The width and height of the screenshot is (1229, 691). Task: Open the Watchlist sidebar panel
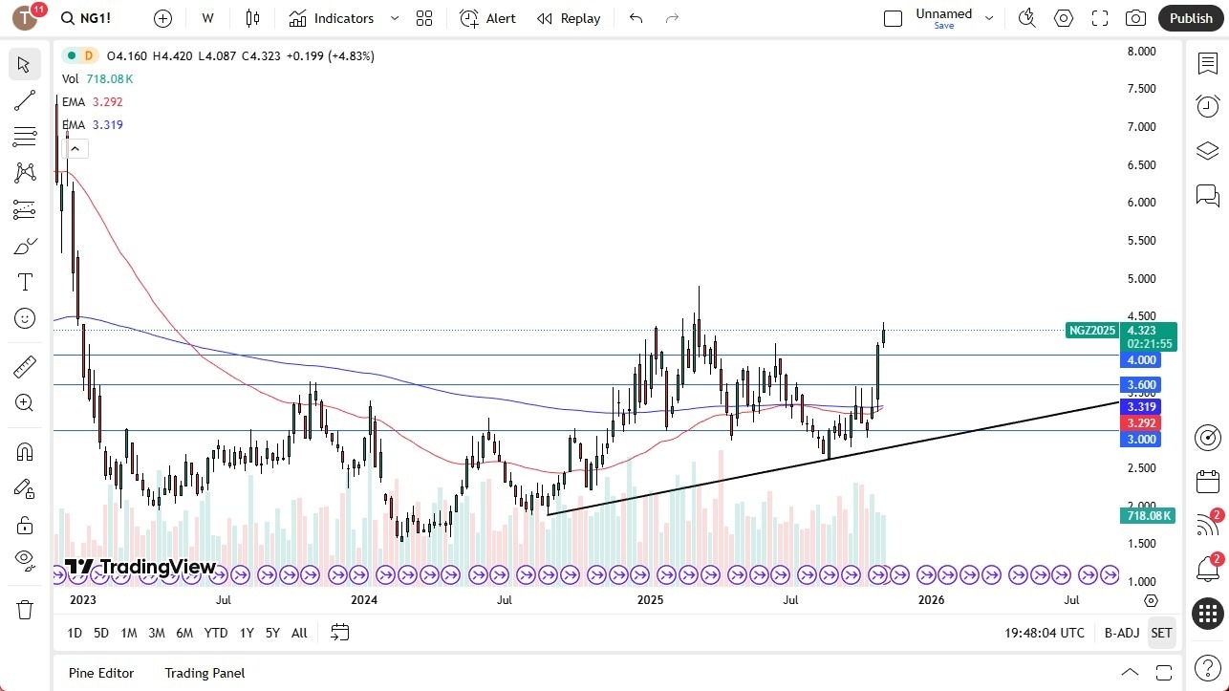pos(1207,61)
